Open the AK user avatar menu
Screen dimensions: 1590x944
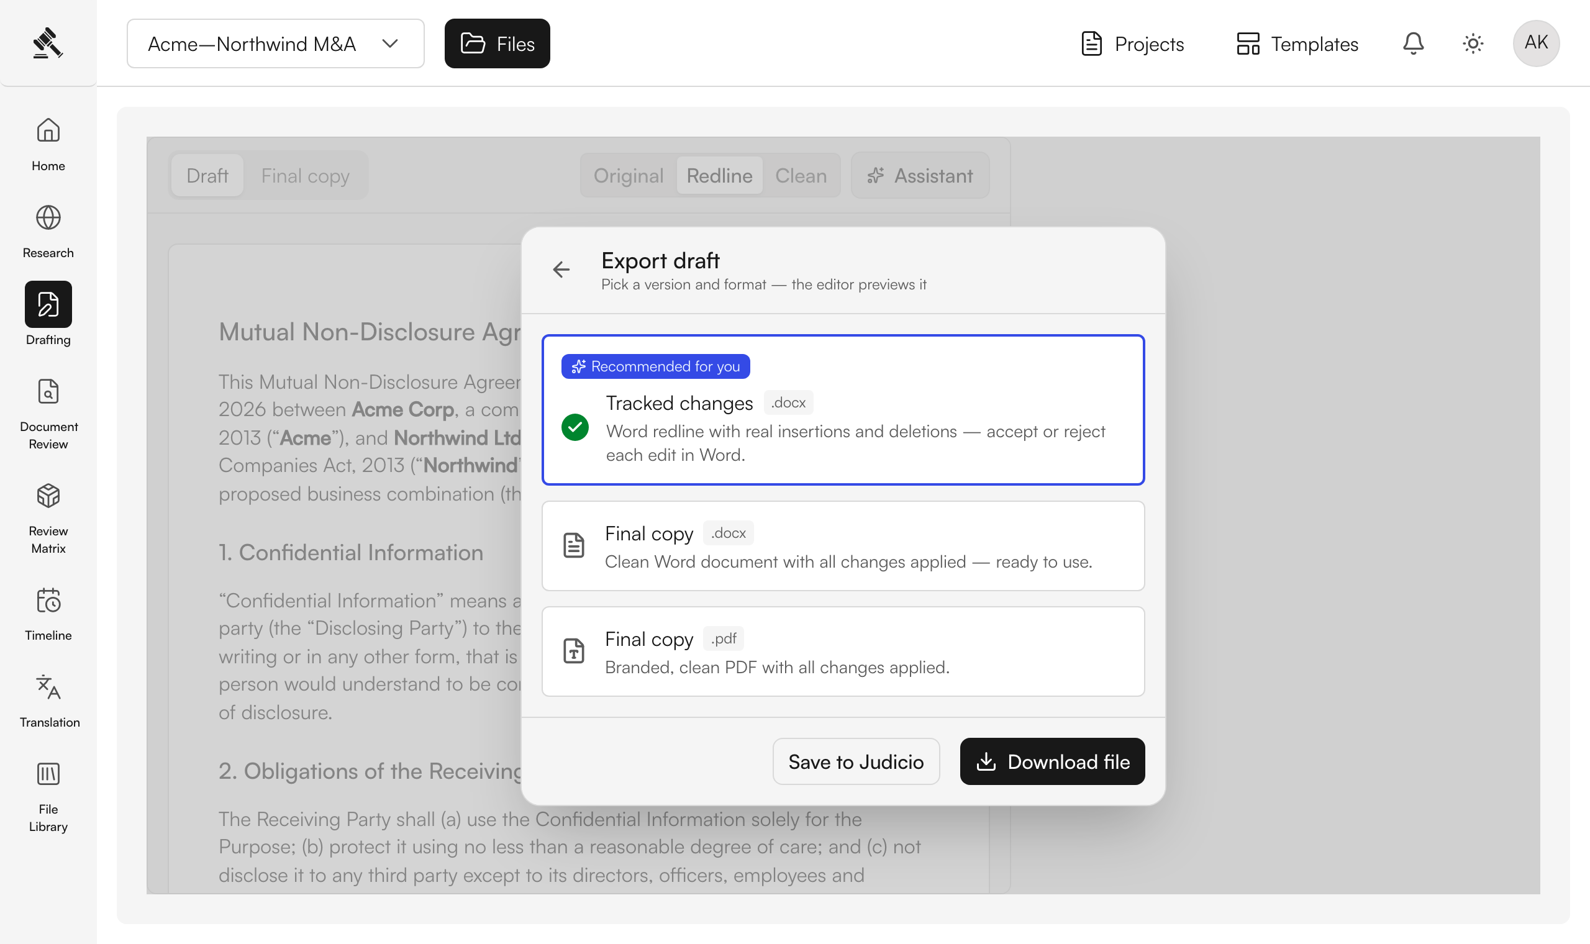coord(1536,43)
